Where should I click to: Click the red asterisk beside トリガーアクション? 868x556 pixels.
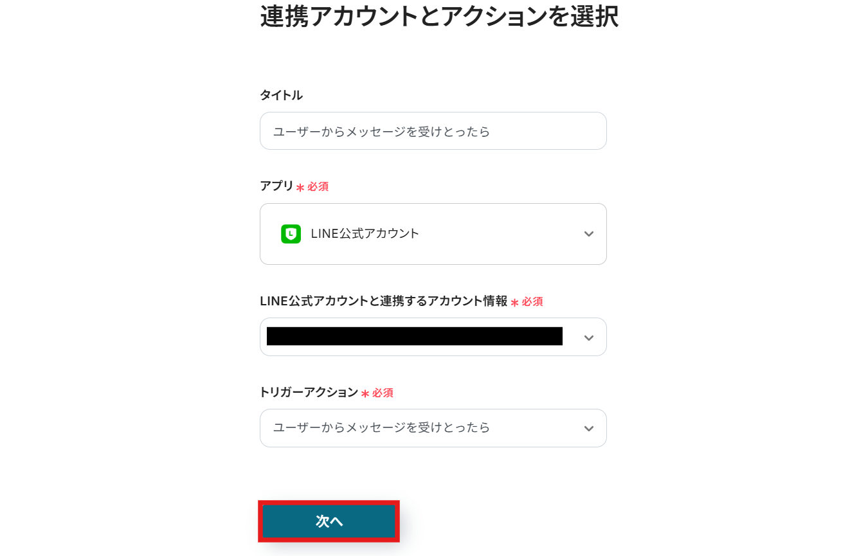pos(365,393)
